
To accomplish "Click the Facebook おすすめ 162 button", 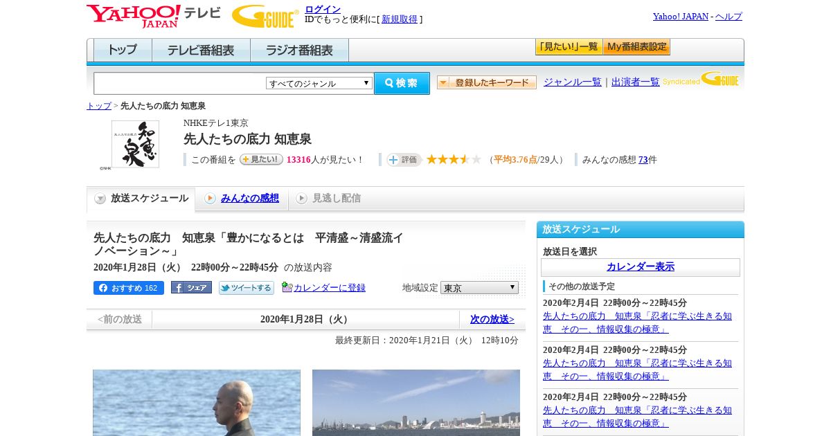I will click(129, 288).
